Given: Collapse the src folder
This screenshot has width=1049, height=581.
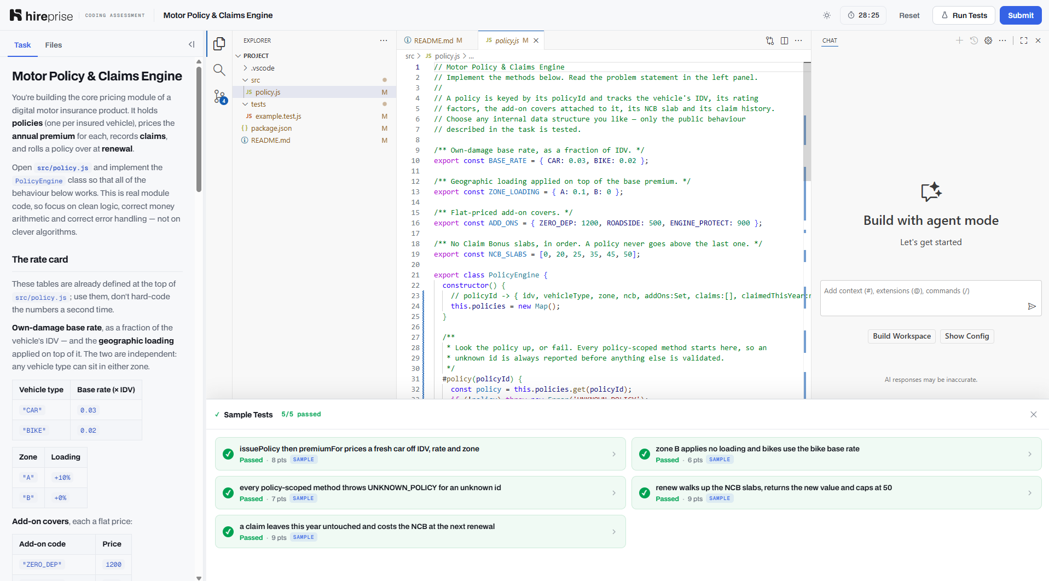Looking at the screenshot, I should click(x=256, y=80).
